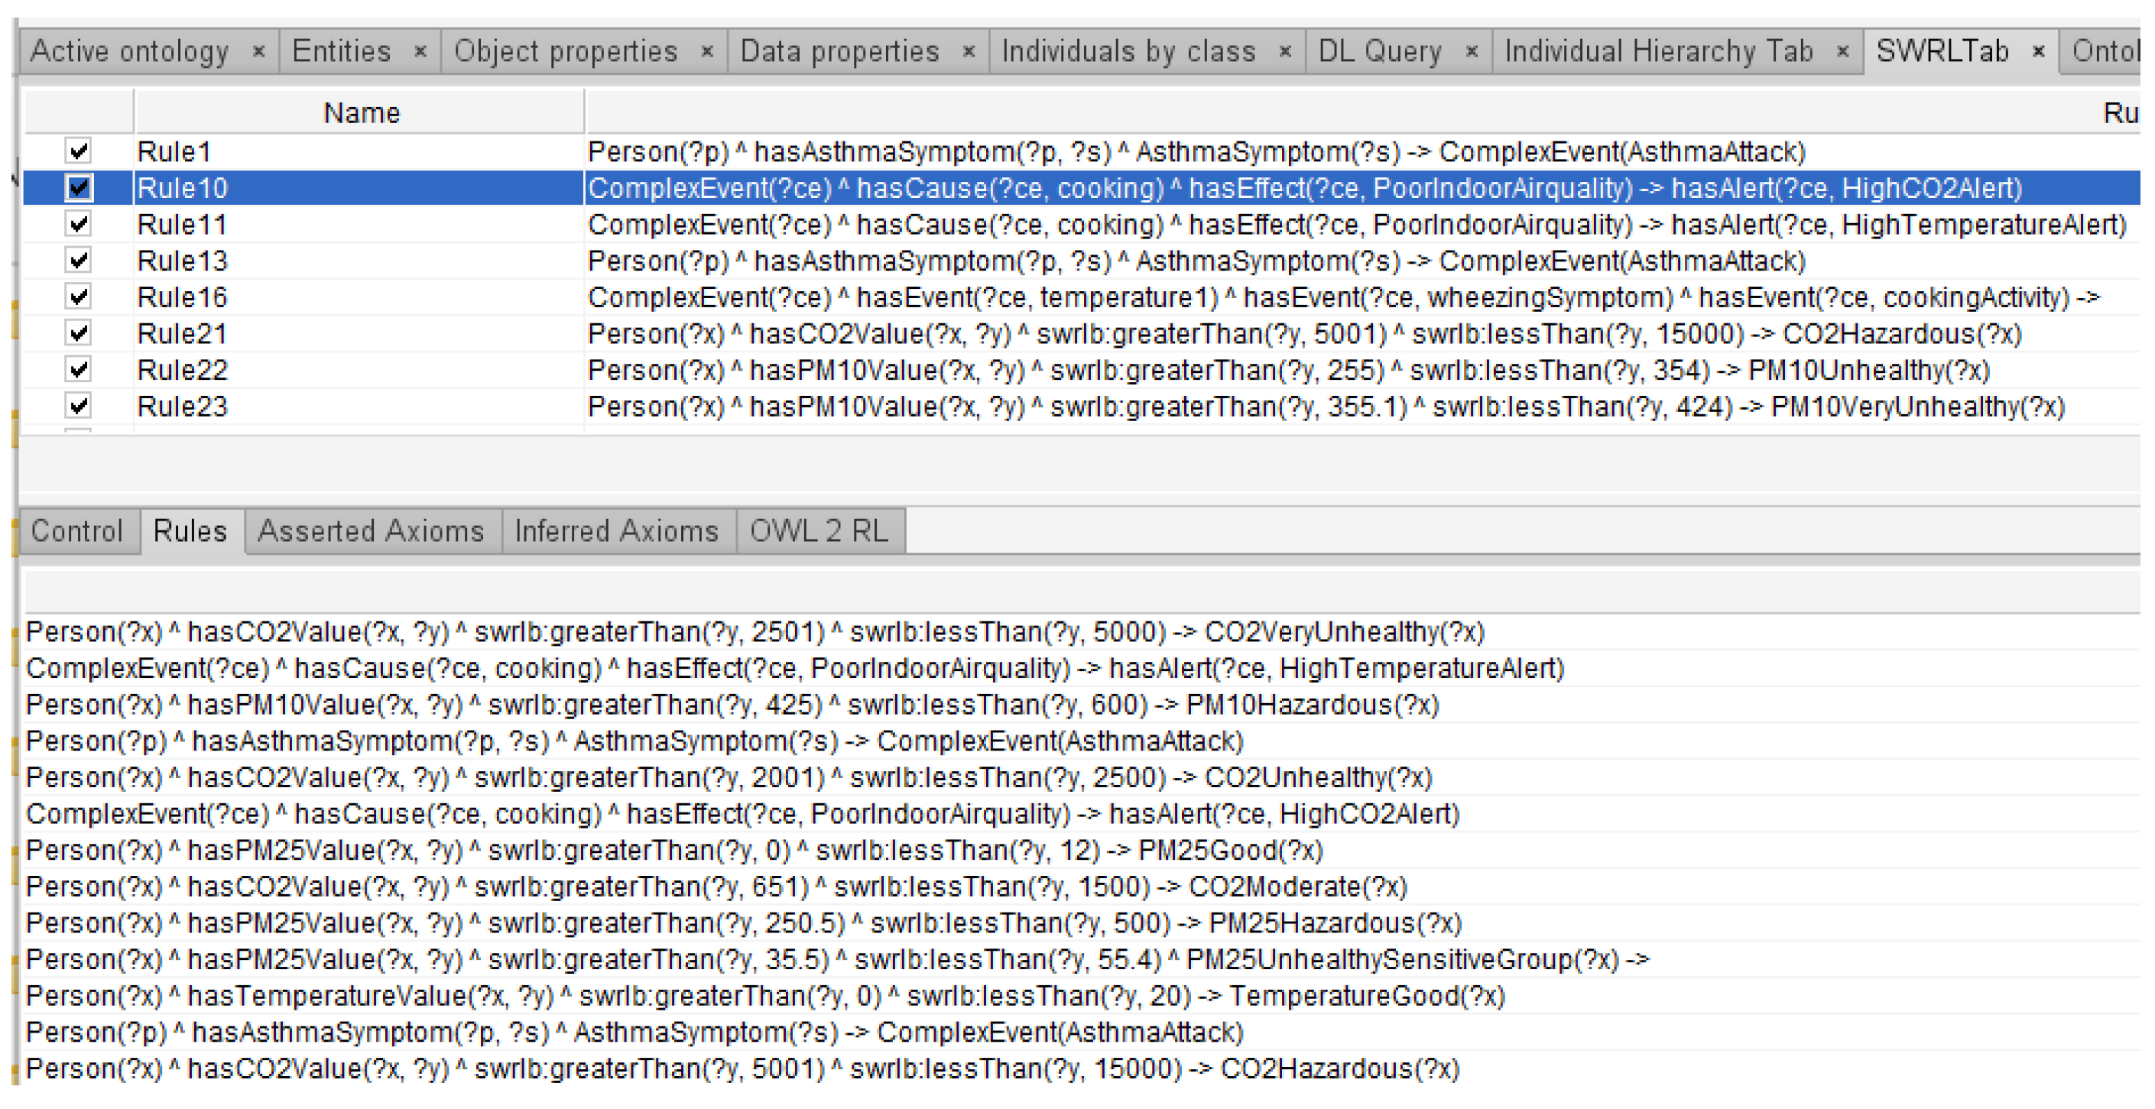This screenshot has width=2155, height=1109.
Task: Sort rules by the Name column header
Action: pos(361,113)
